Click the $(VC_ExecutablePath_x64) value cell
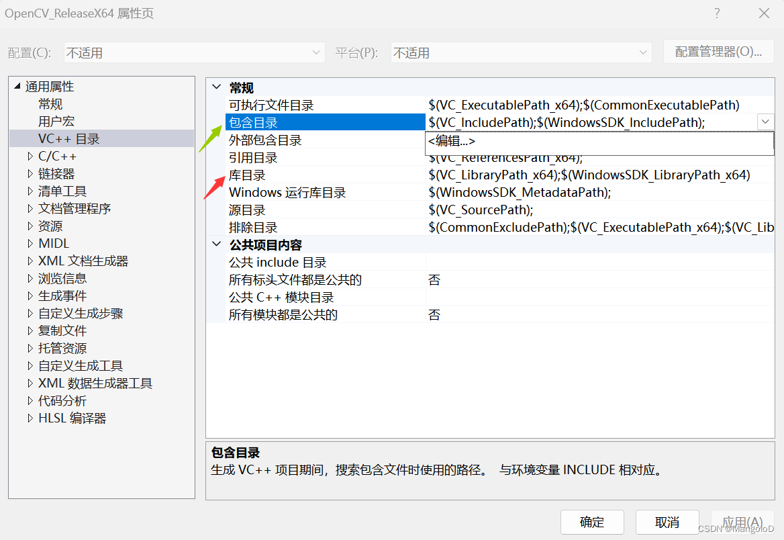 600,105
